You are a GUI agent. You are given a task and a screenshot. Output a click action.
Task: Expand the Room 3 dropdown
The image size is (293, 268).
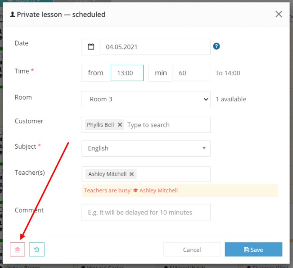click(146, 99)
